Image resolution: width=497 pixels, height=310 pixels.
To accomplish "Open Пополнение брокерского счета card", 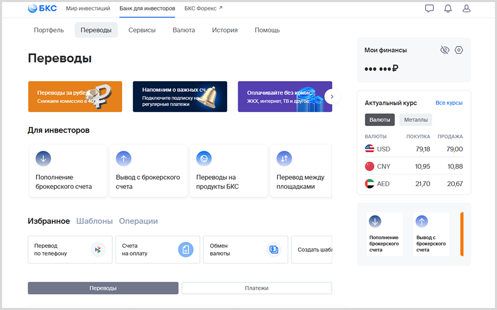I will [x=68, y=171].
